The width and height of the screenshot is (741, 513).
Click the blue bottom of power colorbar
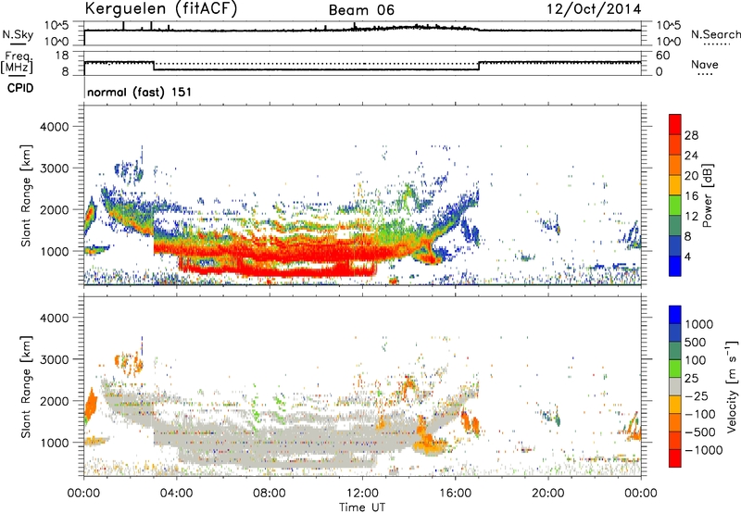click(675, 266)
